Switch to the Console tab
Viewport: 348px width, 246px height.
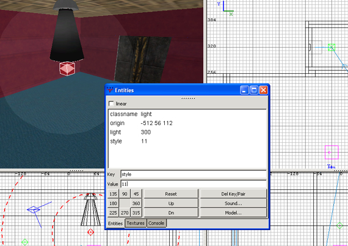pyautogui.click(x=156, y=223)
